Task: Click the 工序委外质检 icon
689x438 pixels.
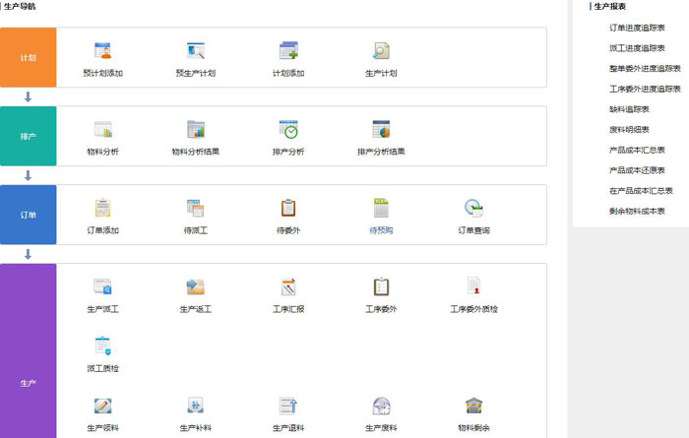Action: (473, 287)
